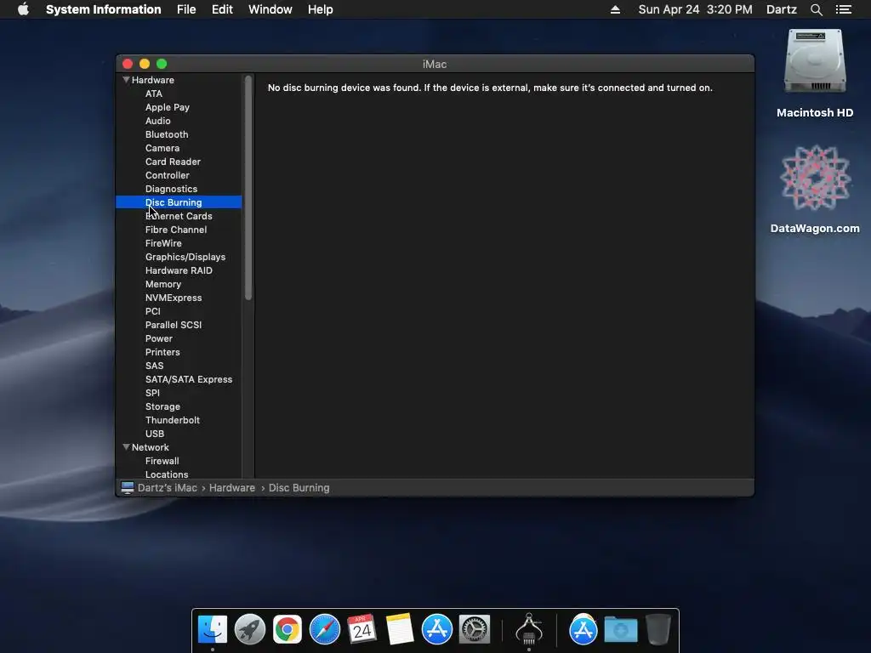Select SAS in the sidebar
Image resolution: width=871 pixels, height=653 pixels.
[x=155, y=366]
